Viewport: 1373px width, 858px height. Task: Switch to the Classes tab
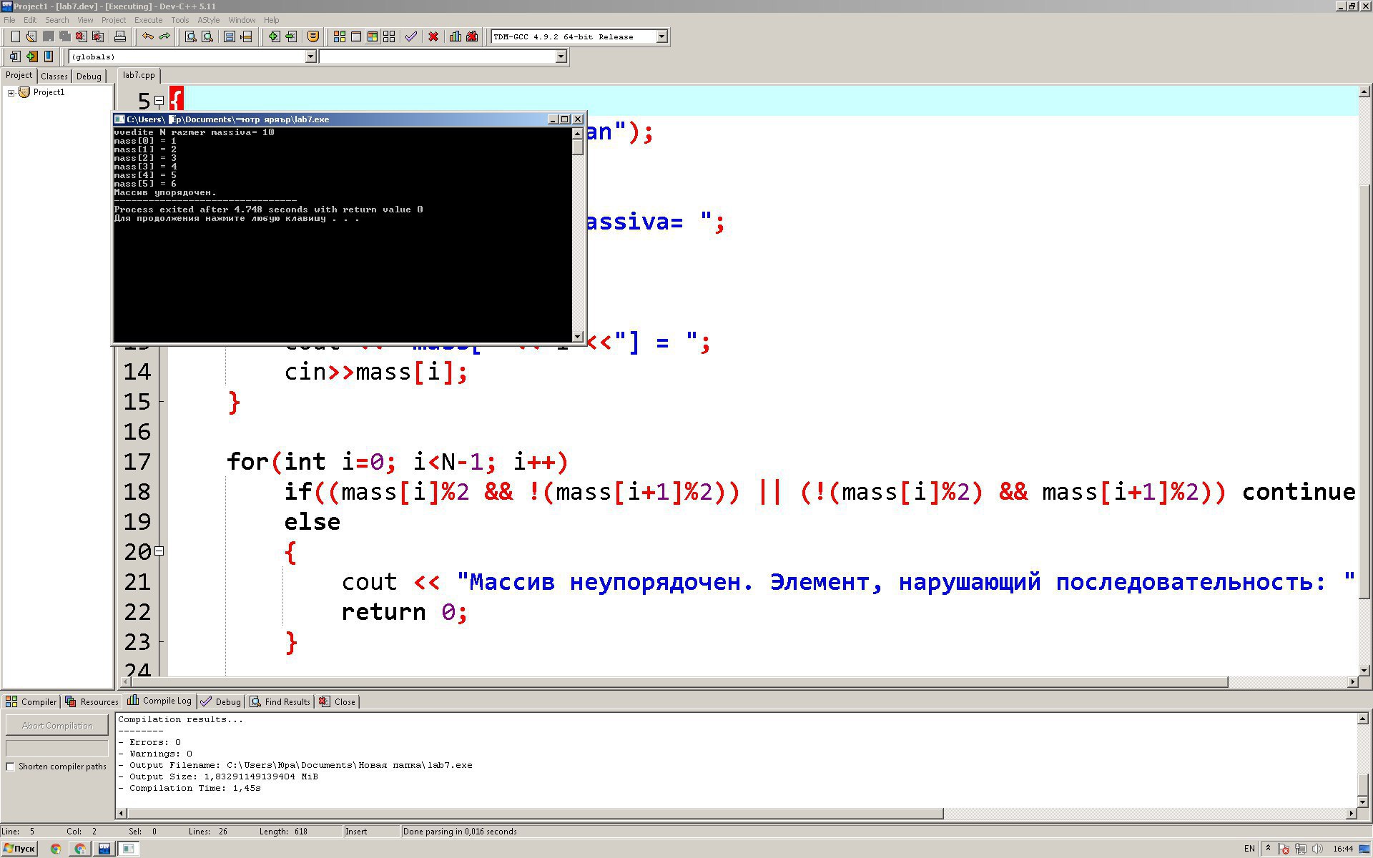point(54,77)
